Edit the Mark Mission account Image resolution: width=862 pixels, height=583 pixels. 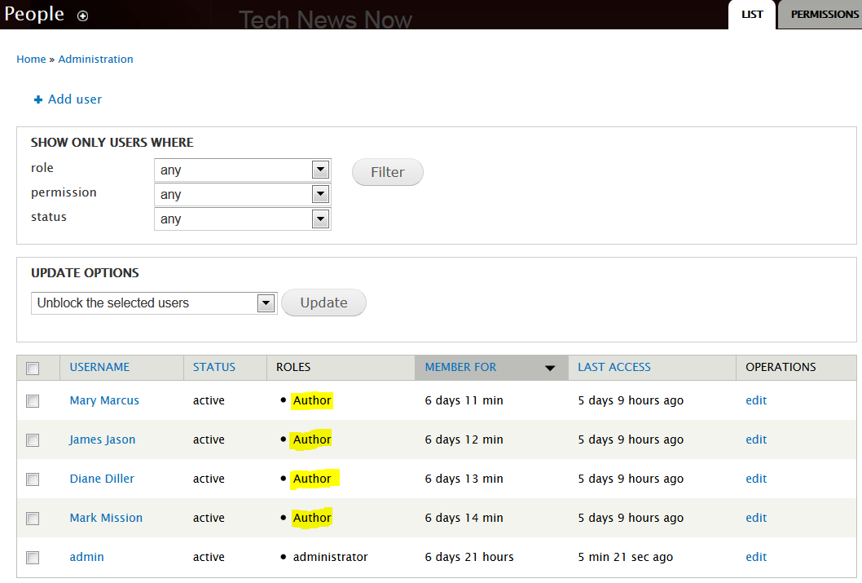click(x=756, y=518)
